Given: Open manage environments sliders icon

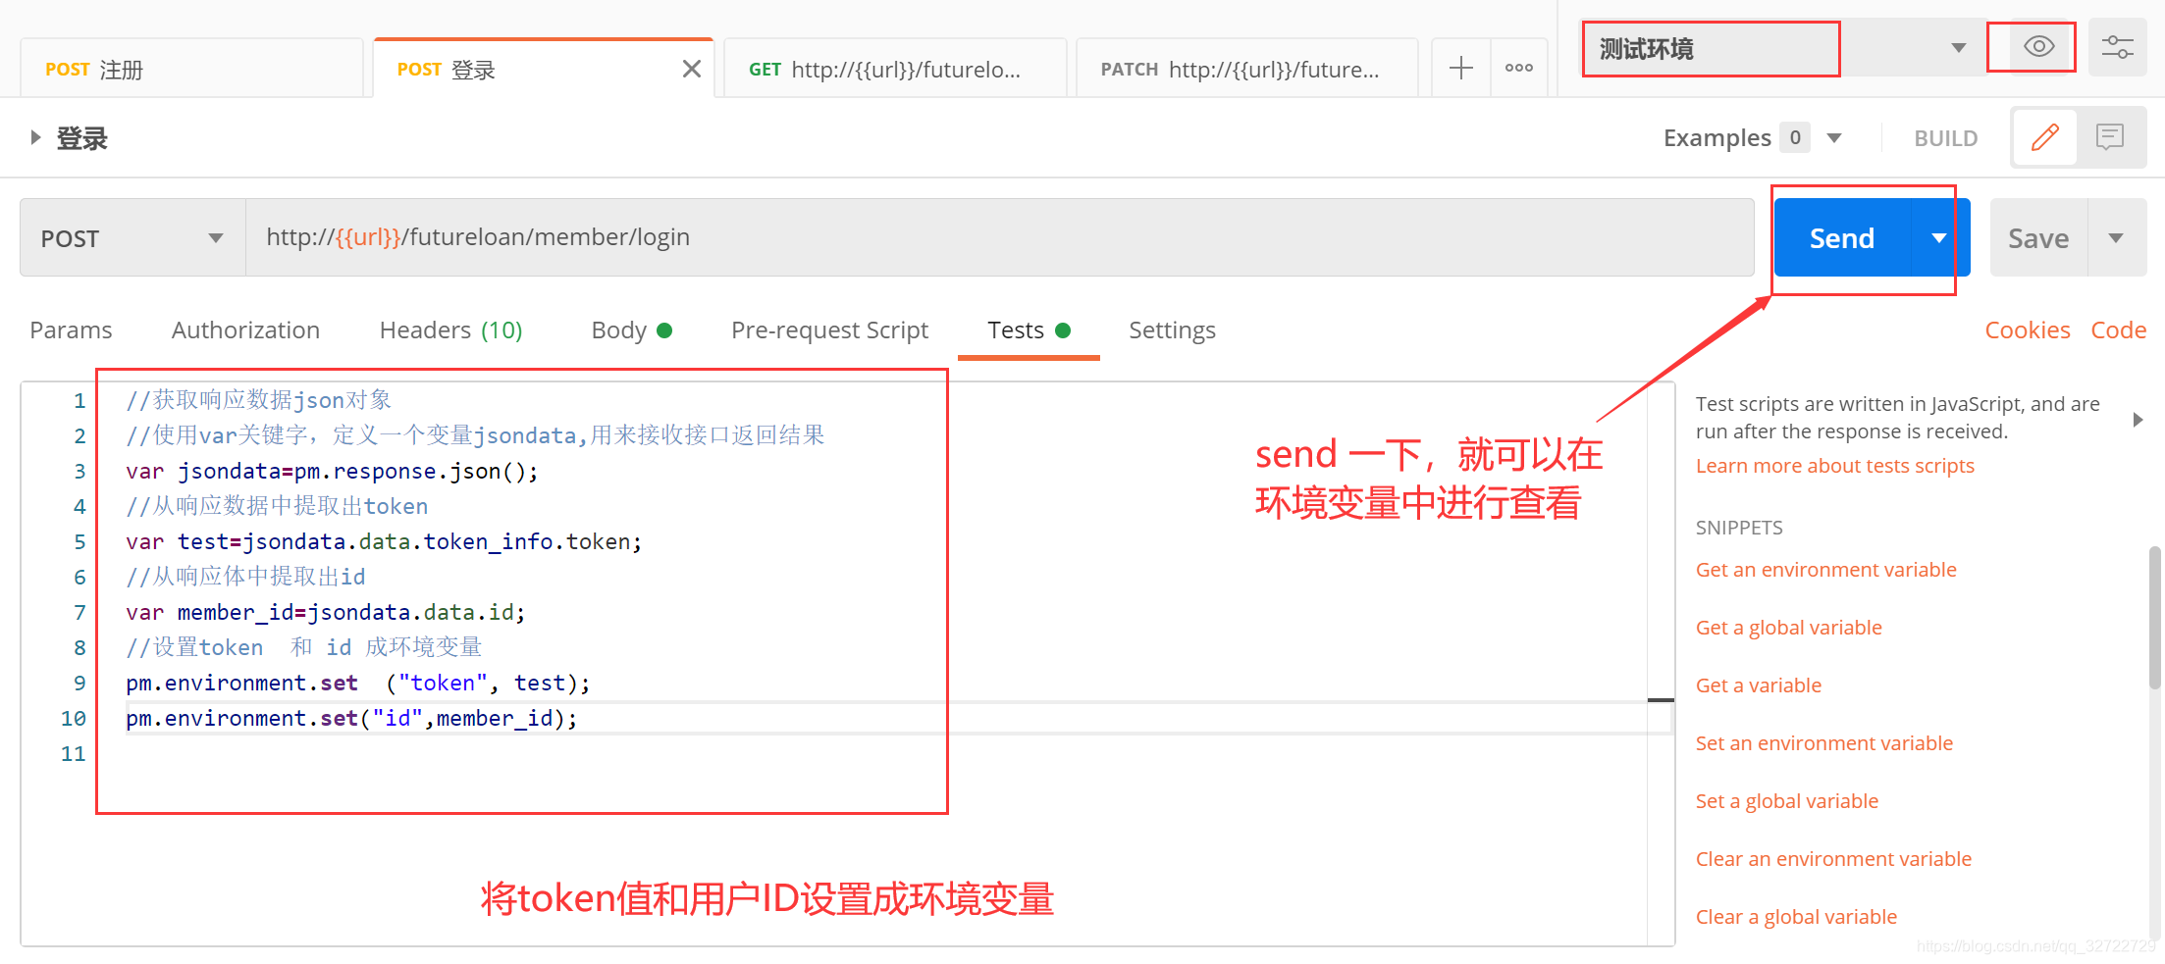Looking at the screenshot, I should (x=2117, y=47).
